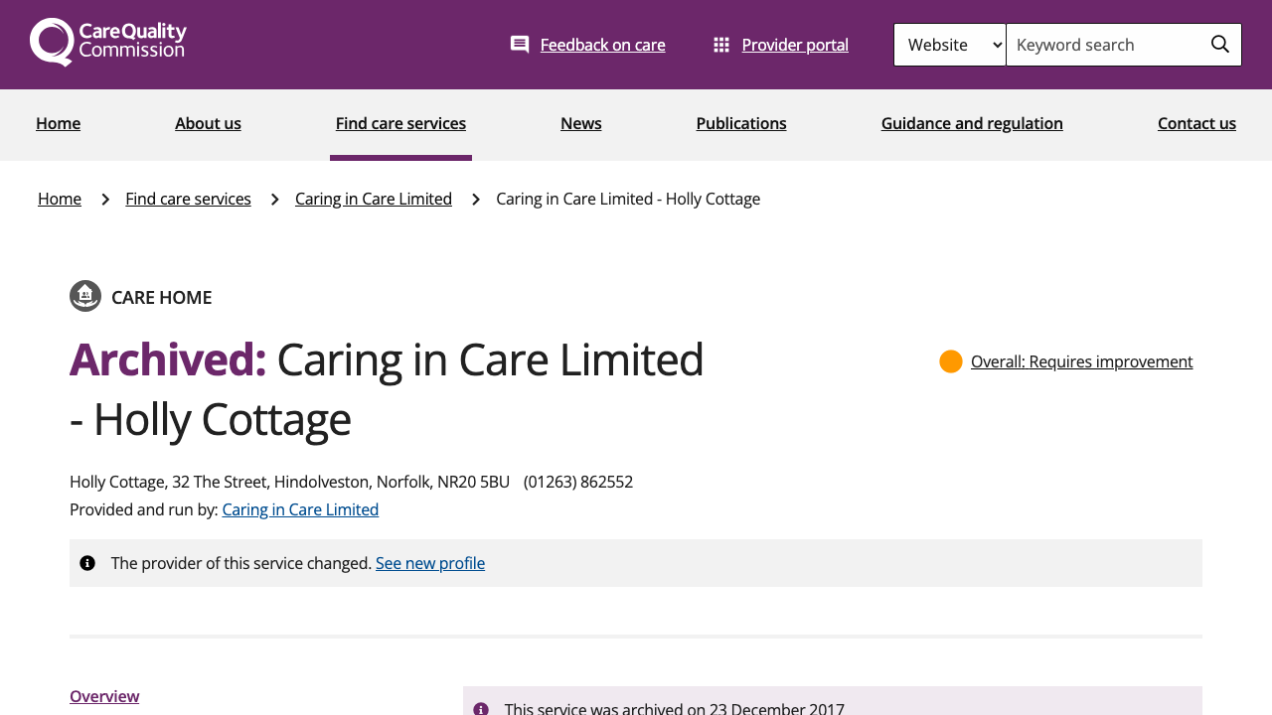Open the Overall: Requires improvement rating link
Screen dimensions: 1272x715
pos(1081,361)
